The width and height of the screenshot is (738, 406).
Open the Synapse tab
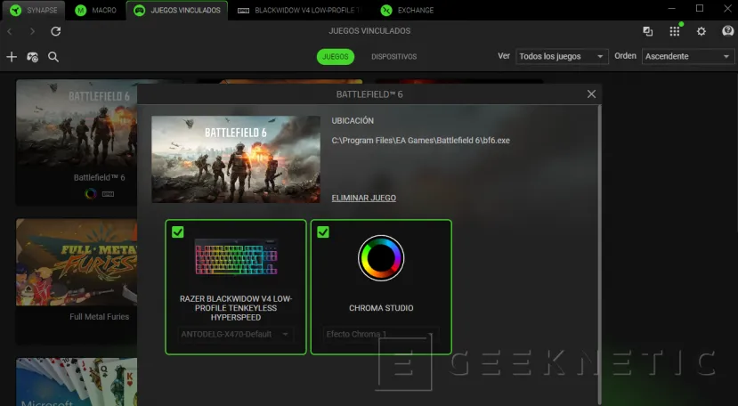tap(34, 10)
